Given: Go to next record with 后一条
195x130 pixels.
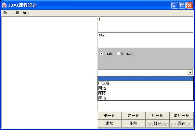Looking at the screenshot, I should pos(157,116).
